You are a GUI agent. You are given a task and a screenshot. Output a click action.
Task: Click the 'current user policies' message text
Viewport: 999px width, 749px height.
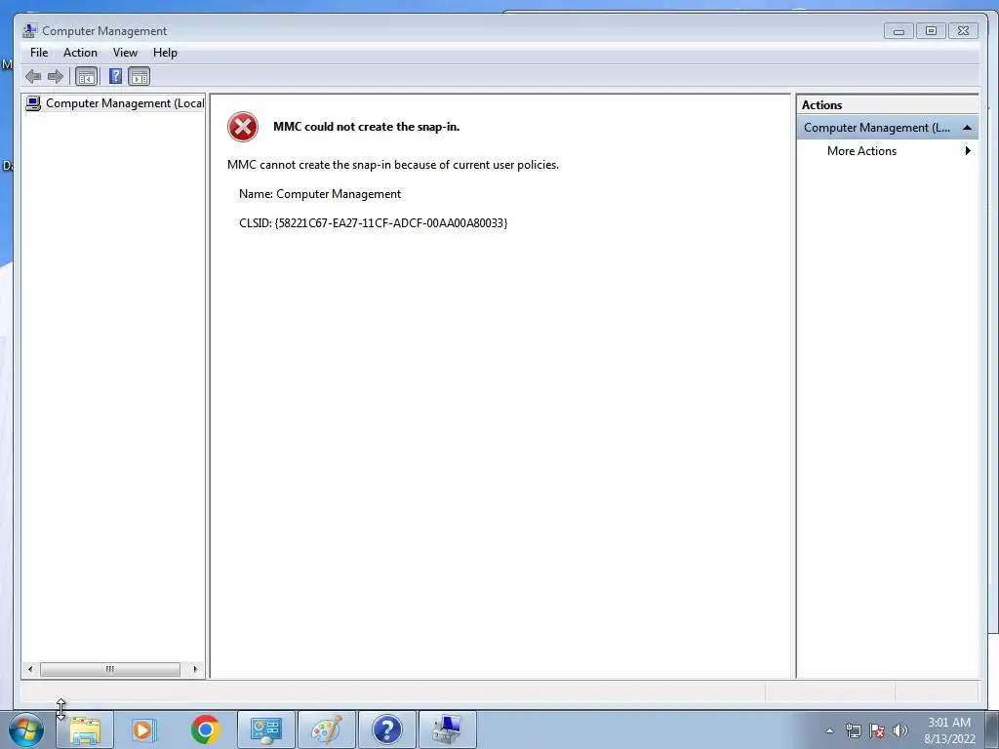tap(393, 165)
